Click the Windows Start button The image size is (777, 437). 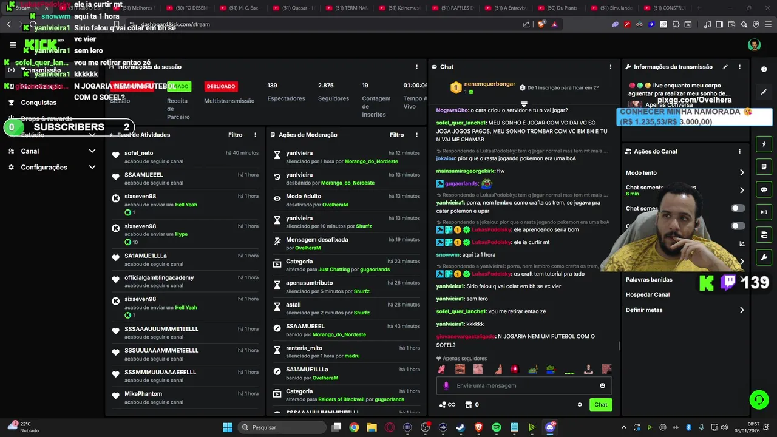coord(228,427)
